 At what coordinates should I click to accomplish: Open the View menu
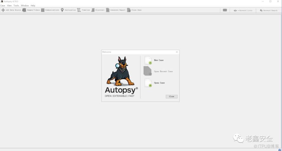pos(9,6)
